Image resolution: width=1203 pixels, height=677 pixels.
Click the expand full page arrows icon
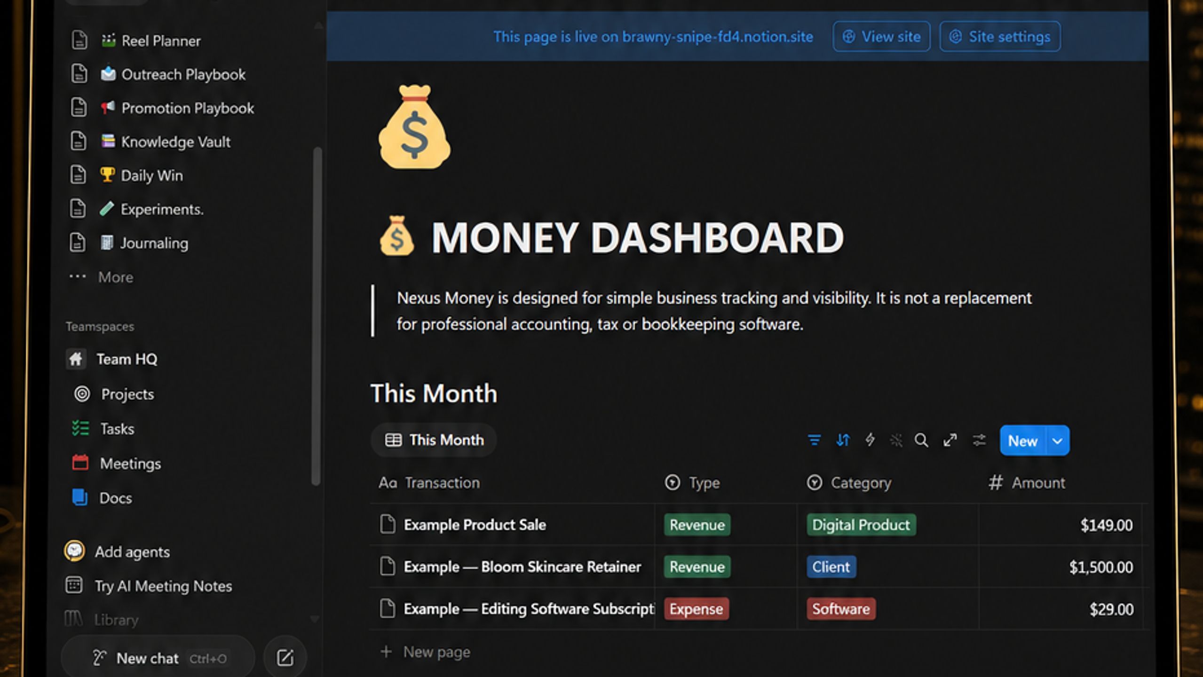tap(950, 441)
